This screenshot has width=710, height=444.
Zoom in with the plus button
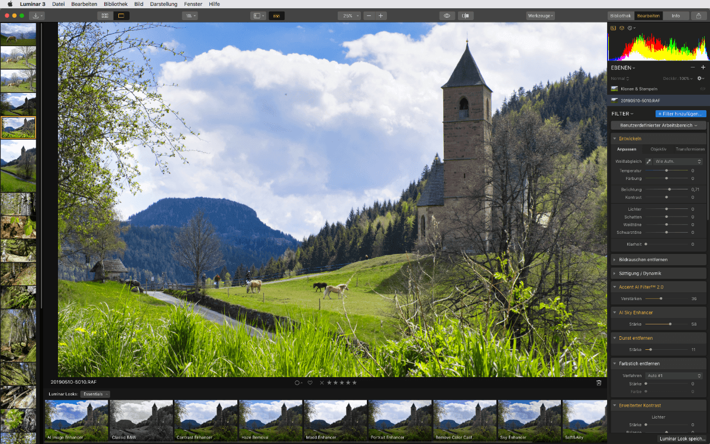pos(381,16)
